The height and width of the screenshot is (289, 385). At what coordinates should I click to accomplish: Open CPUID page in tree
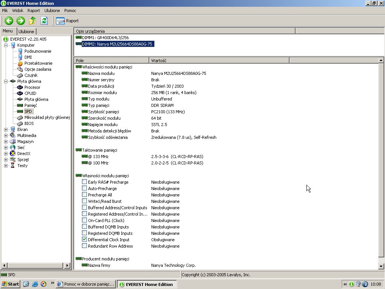[x=30, y=93]
